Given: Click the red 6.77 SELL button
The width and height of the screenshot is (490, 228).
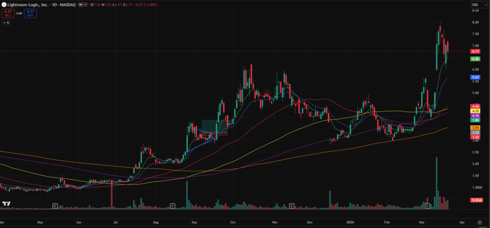Looking at the screenshot, I should tap(7, 13).
